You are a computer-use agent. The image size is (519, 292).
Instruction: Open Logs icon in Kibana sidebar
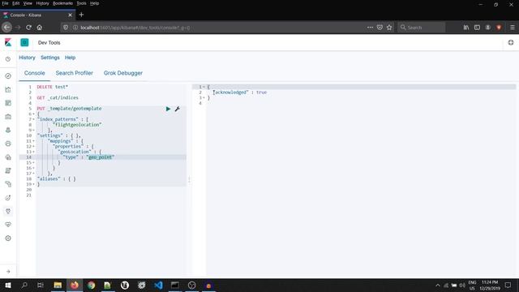8,170
